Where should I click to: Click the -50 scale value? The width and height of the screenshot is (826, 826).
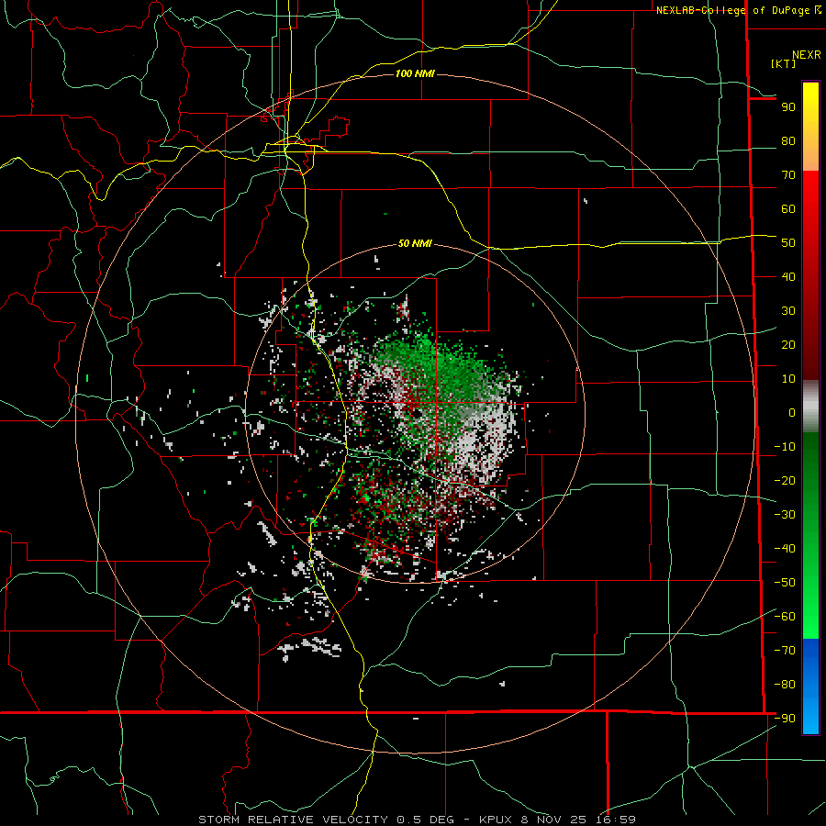(x=785, y=583)
